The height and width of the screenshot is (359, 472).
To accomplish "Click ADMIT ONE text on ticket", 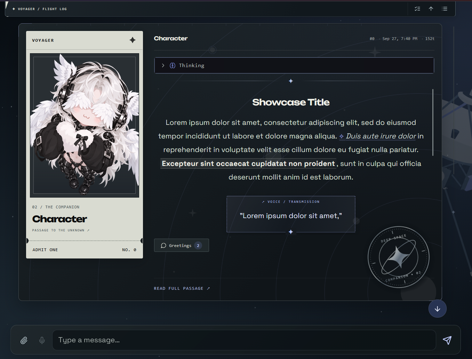I will coord(45,250).
